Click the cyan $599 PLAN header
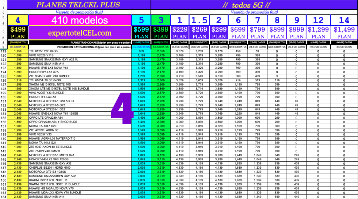This screenshot has height=199, width=358. pos(141,33)
